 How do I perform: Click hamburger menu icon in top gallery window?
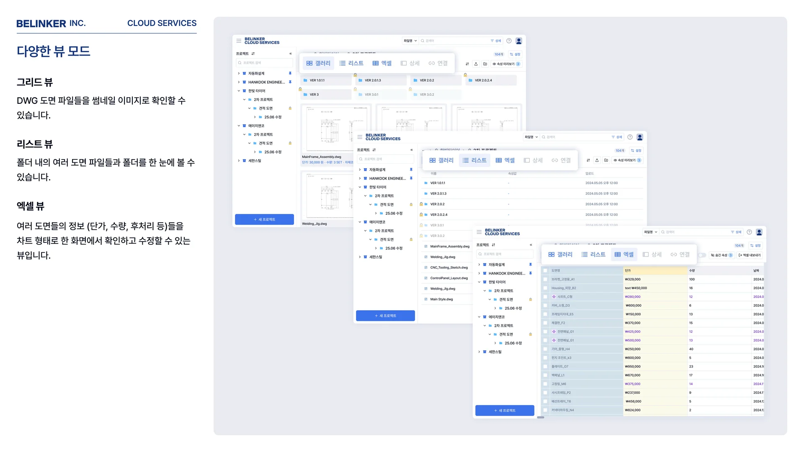click(x=239, y=41)
